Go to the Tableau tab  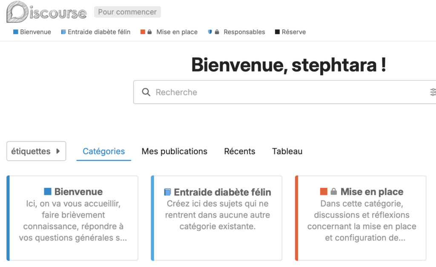(287, 151)
